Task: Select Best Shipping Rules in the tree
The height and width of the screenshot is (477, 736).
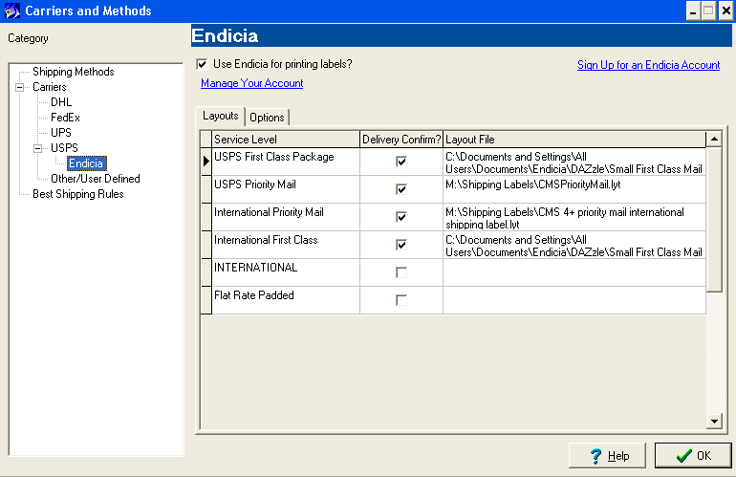Action: coord(78,194)
